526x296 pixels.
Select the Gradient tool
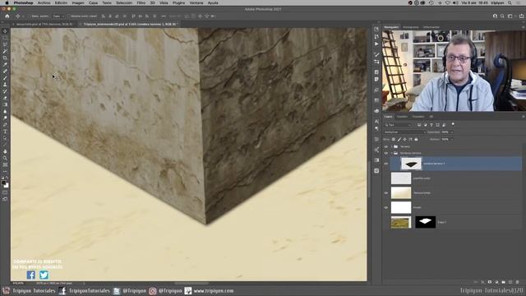[x=5, y=104]
